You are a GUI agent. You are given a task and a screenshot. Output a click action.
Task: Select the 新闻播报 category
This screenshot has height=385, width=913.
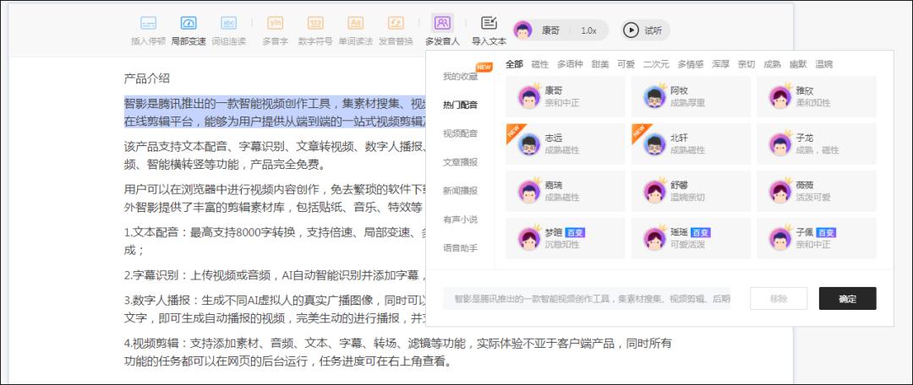(x=460, y=191)
